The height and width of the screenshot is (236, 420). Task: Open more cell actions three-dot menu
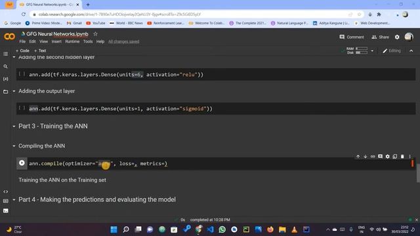click(x=409, y=157)
